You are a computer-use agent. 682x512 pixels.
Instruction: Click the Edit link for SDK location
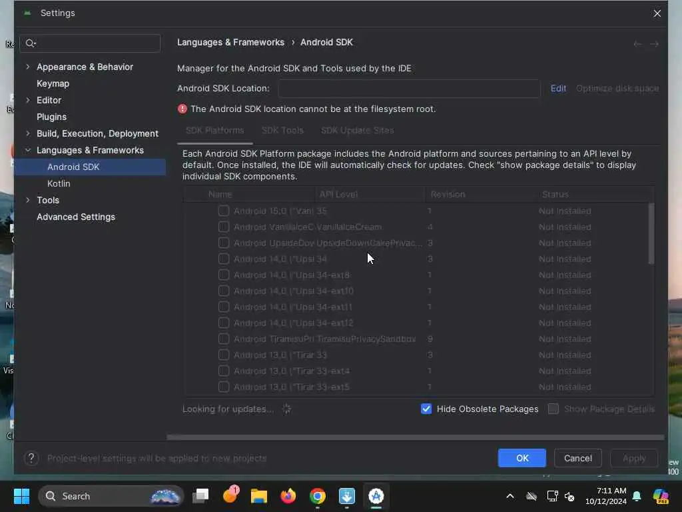[x=559, y=89]
